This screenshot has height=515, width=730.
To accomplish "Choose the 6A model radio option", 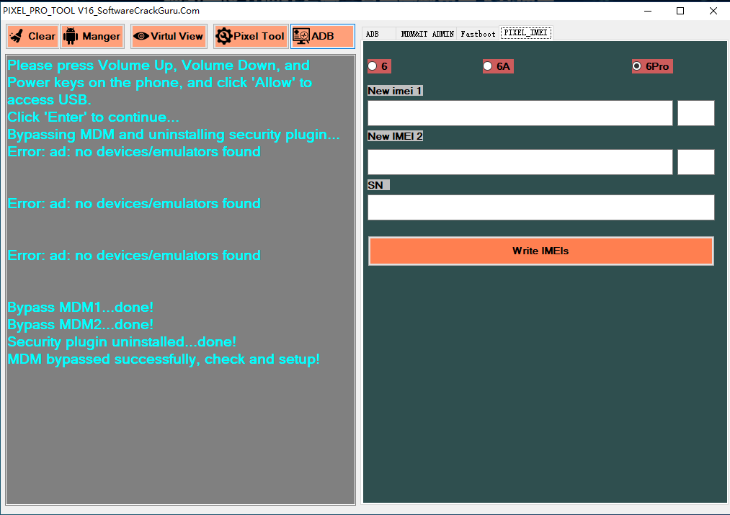I will click(488, 66).
